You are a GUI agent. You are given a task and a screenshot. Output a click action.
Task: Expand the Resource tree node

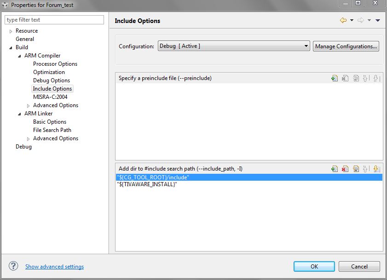(x=11, y=31)
